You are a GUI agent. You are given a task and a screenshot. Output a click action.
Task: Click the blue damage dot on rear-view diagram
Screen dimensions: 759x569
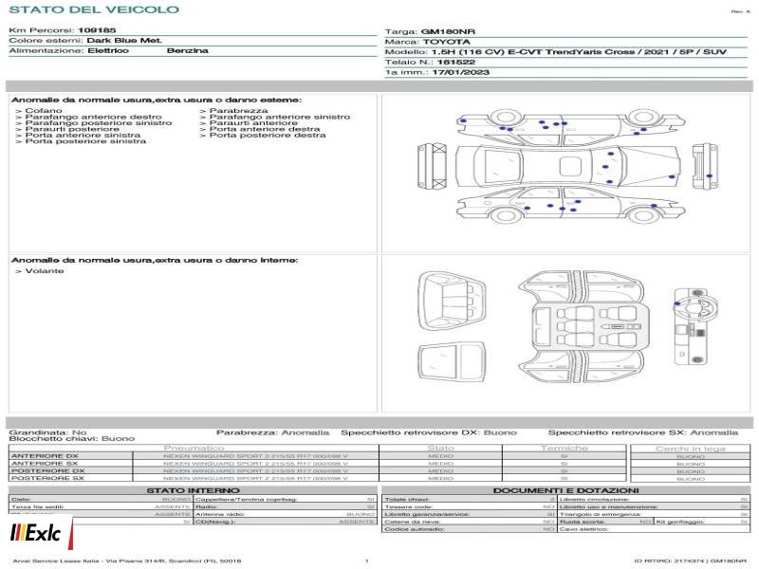click(x=709, y=176)
